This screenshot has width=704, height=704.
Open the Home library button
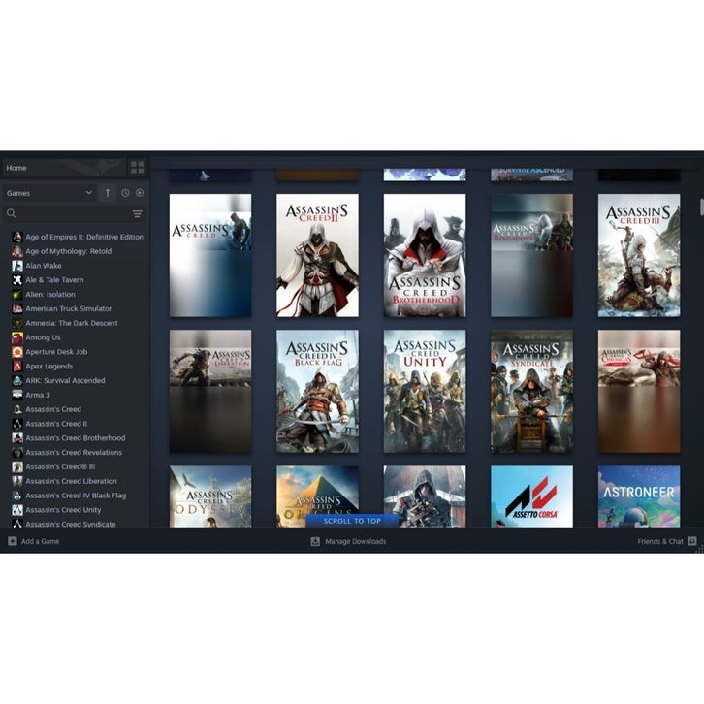click(64, 168)
